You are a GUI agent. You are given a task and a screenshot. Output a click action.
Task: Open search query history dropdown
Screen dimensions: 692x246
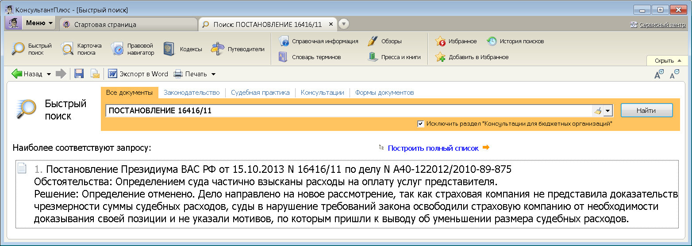point(607,111)
